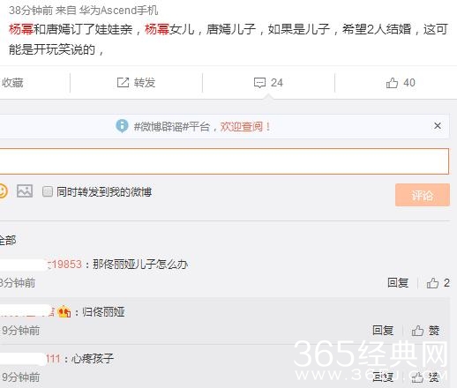Click the first red 杨幂 keyword link
The height and width of the screenshot is (388, 457).
click(21, 29)
